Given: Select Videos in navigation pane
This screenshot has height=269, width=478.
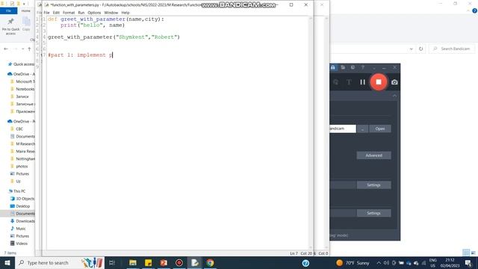Looking at the screenshot, I should [19, 244].
